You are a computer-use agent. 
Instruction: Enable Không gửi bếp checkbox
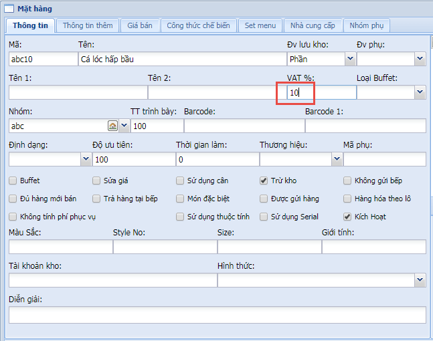coord(347,181)
